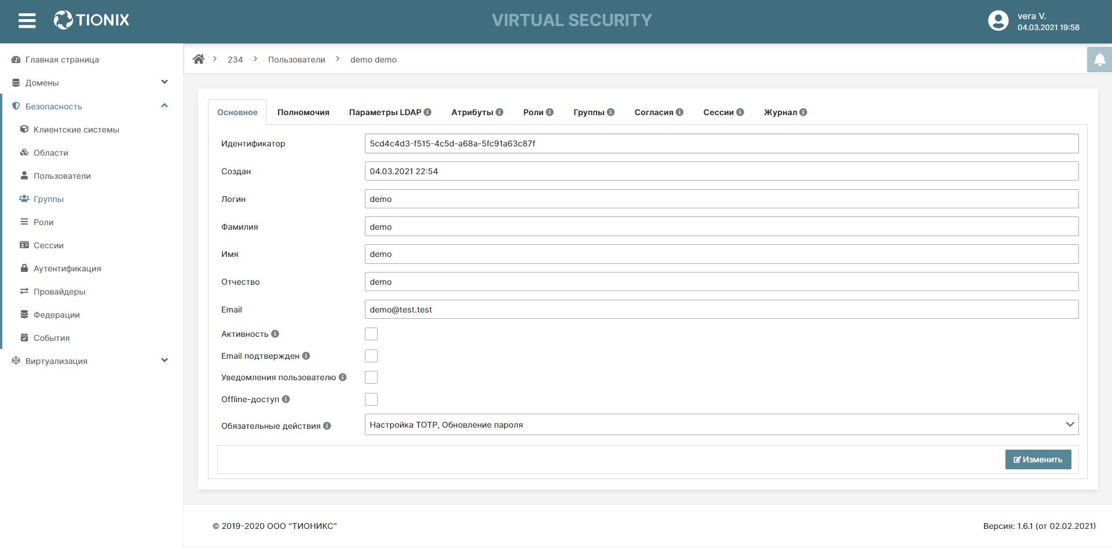The width and height of the screenshot is (1112, 548).
Task: Click the Пользователи person icon
Action: pyautogui.click(x=24, y=175)
